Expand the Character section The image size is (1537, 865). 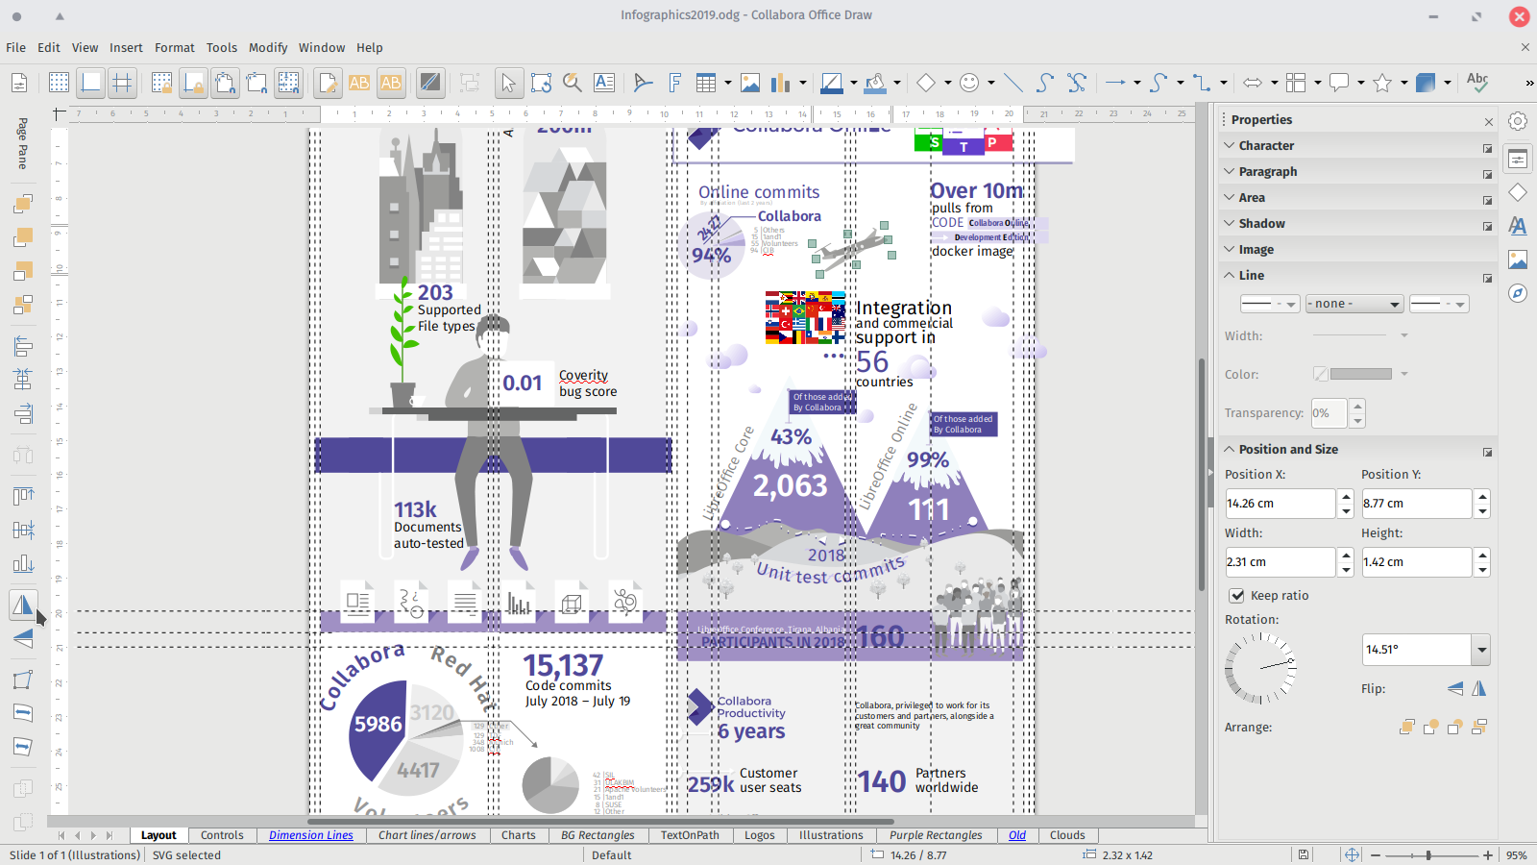(x=1266, y=146)
